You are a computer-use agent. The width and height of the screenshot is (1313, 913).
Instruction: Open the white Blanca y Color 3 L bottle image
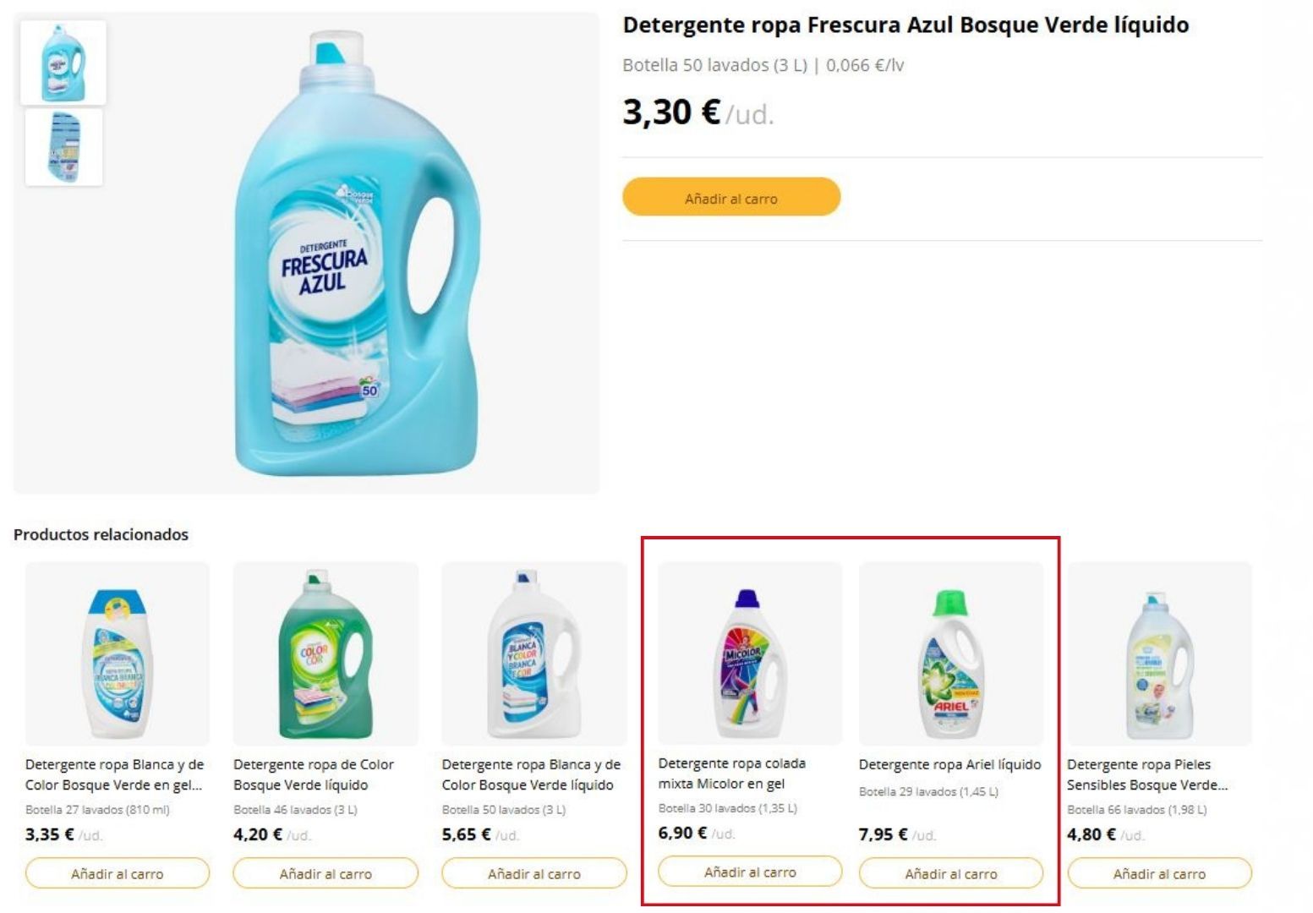pyautogui.click(x=533, y=653)
